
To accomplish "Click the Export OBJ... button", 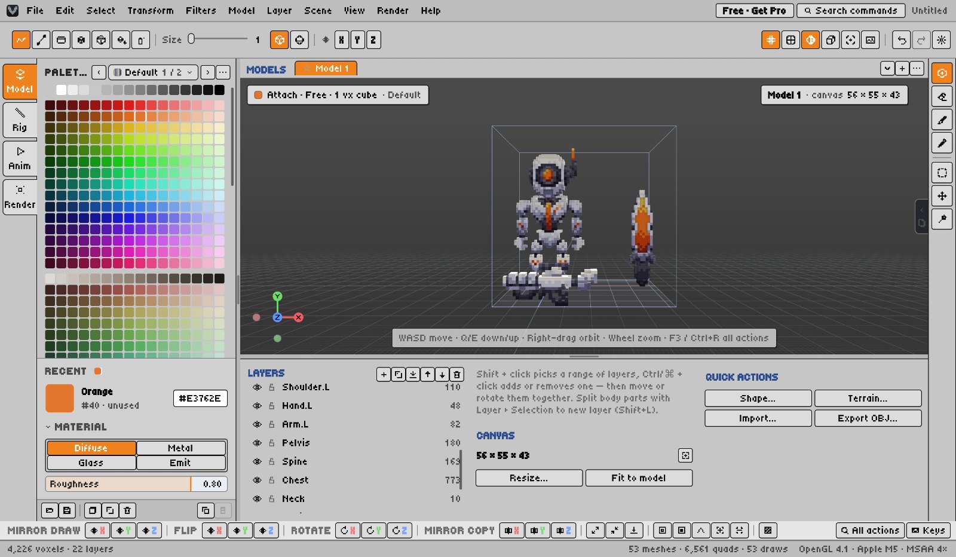I will pos(868,418).
